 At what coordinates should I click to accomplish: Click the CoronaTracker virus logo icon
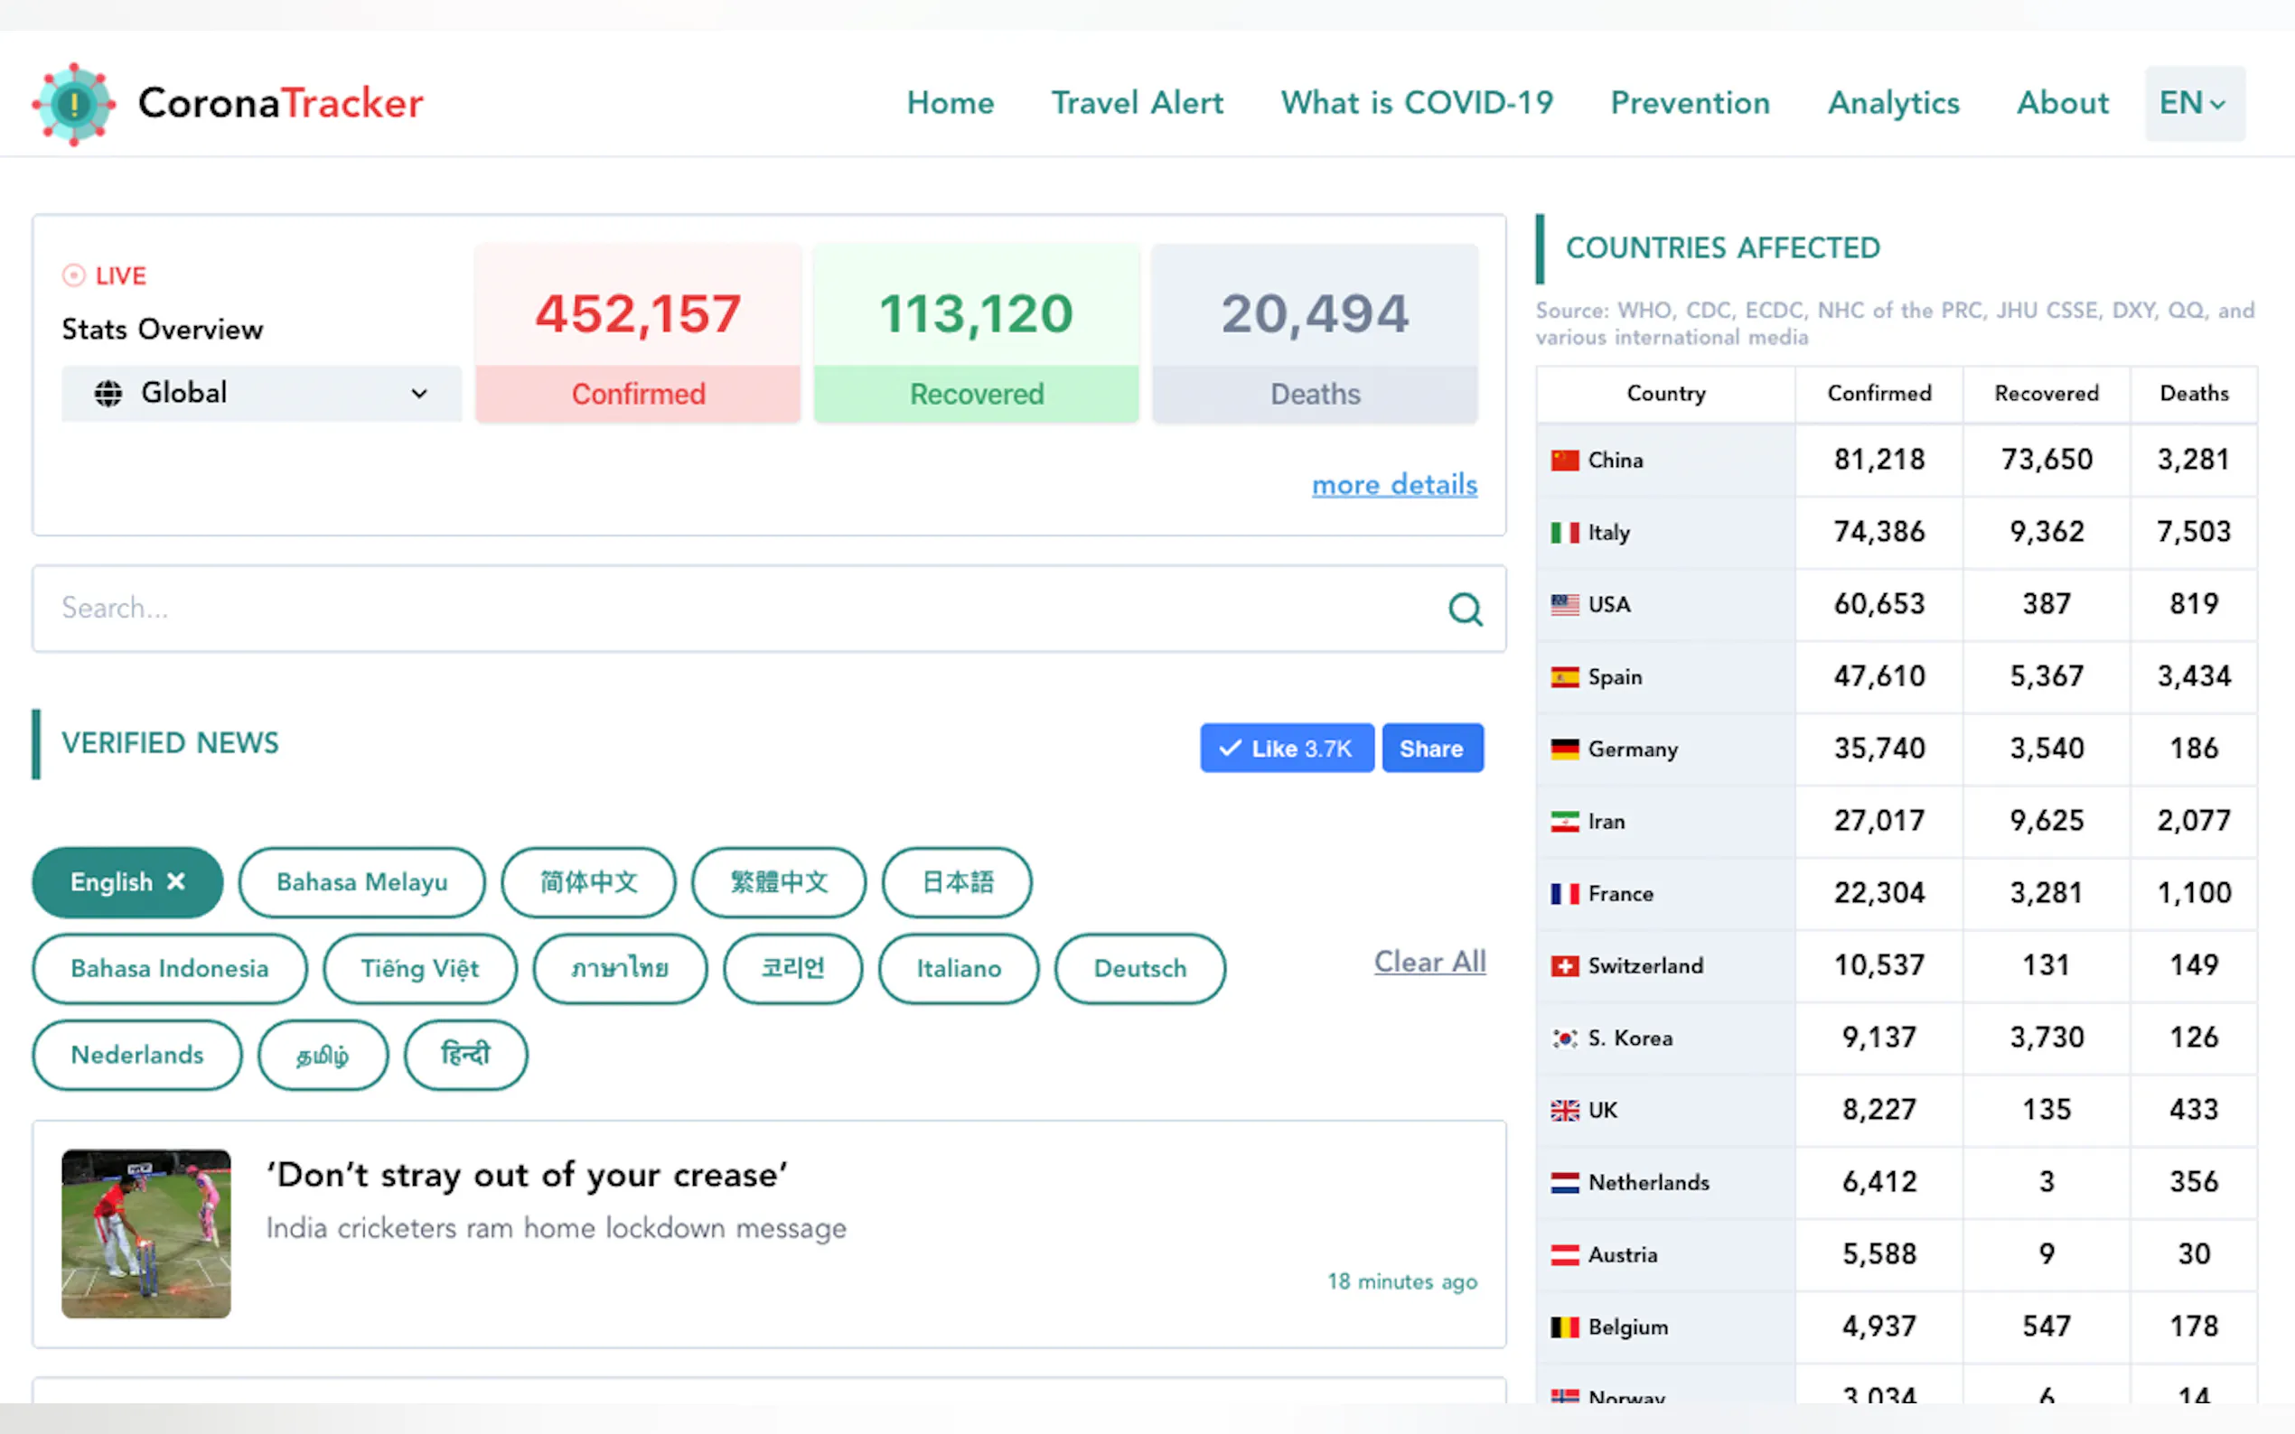click(x=74, y=103)
